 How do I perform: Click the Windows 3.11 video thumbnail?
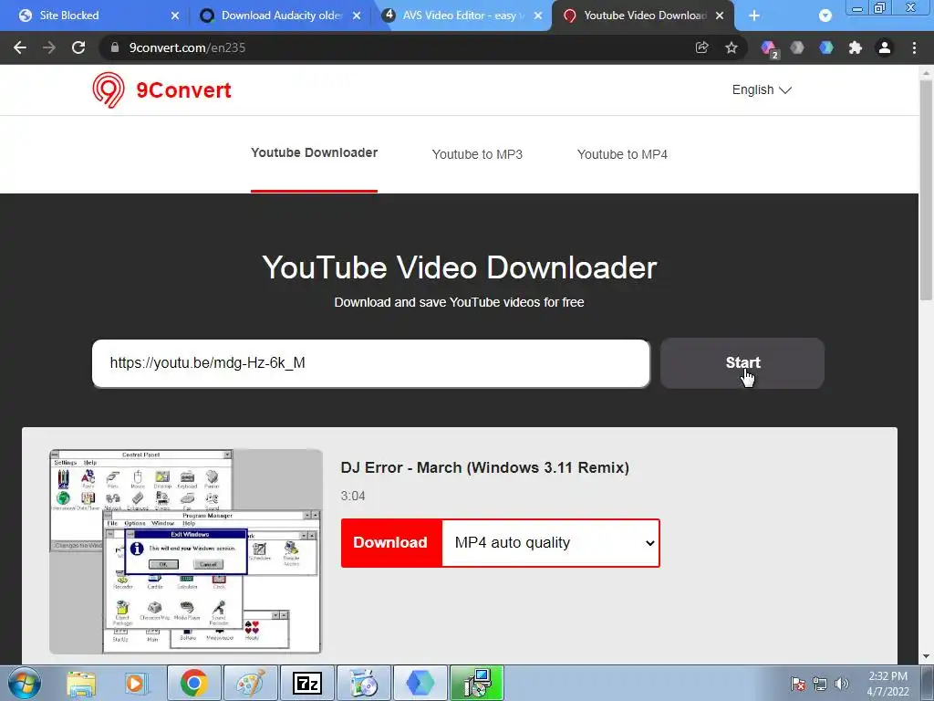[x=186, y=551]
